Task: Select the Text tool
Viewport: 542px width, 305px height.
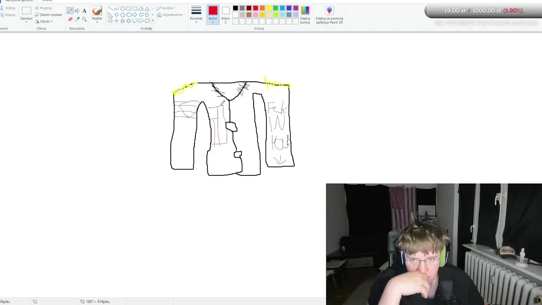Action: click(84, 11)
